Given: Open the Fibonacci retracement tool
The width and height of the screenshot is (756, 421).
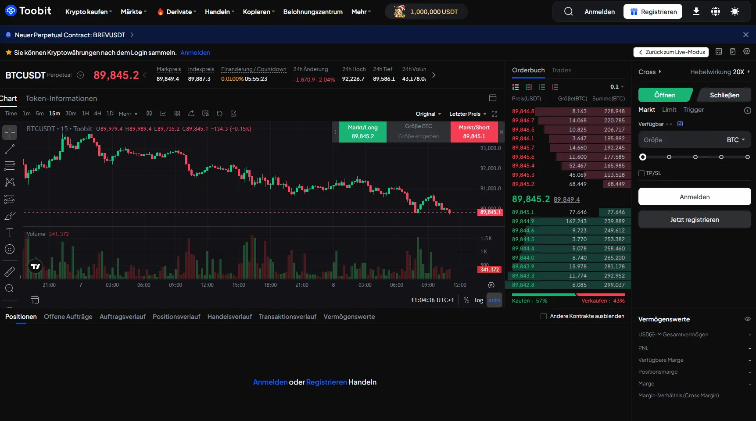Looking at the screenshot, I should click(10, 166).
